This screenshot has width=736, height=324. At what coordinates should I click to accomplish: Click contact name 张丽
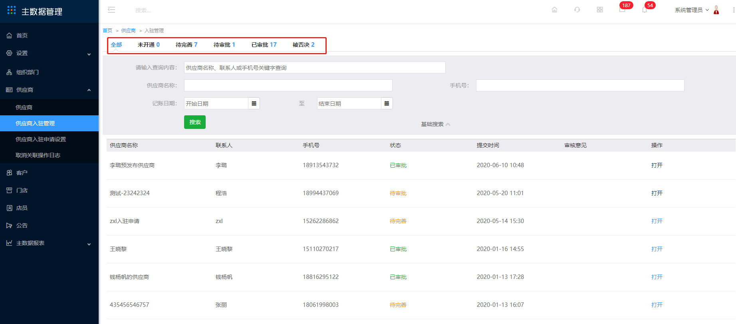pyautogui.click(x=221, y=305)
